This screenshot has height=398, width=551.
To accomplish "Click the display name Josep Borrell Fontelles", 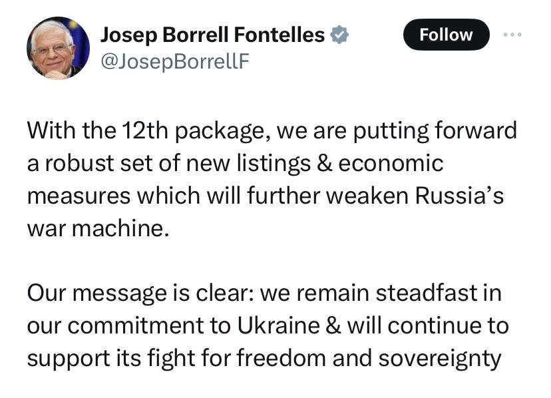I will 212,35.
